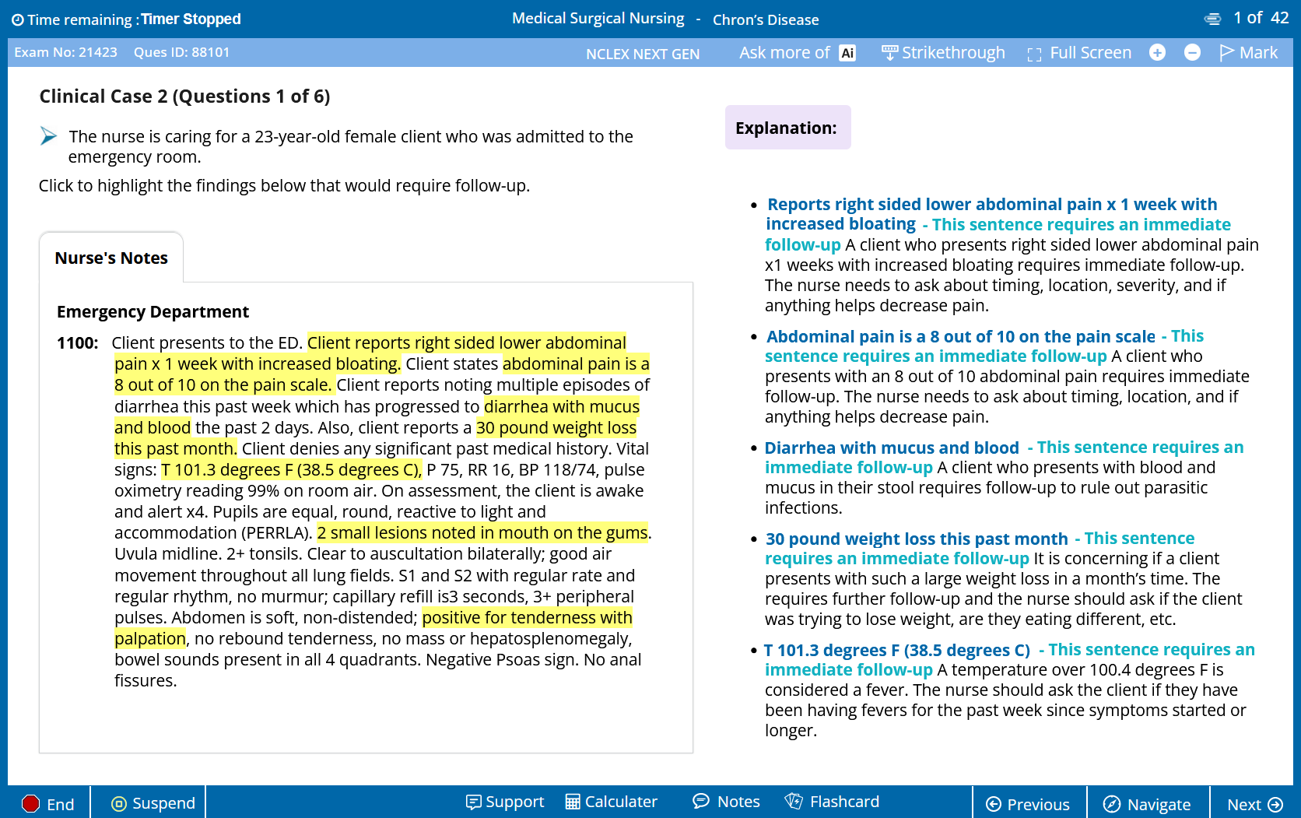Screen dimensions: 1301x818
Task: Click the 'Chron's Disease' topic title
Action: pos(766,19)
